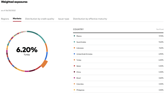Select the Philippines row label
165x93 pixels.
(x=80, y=90)
